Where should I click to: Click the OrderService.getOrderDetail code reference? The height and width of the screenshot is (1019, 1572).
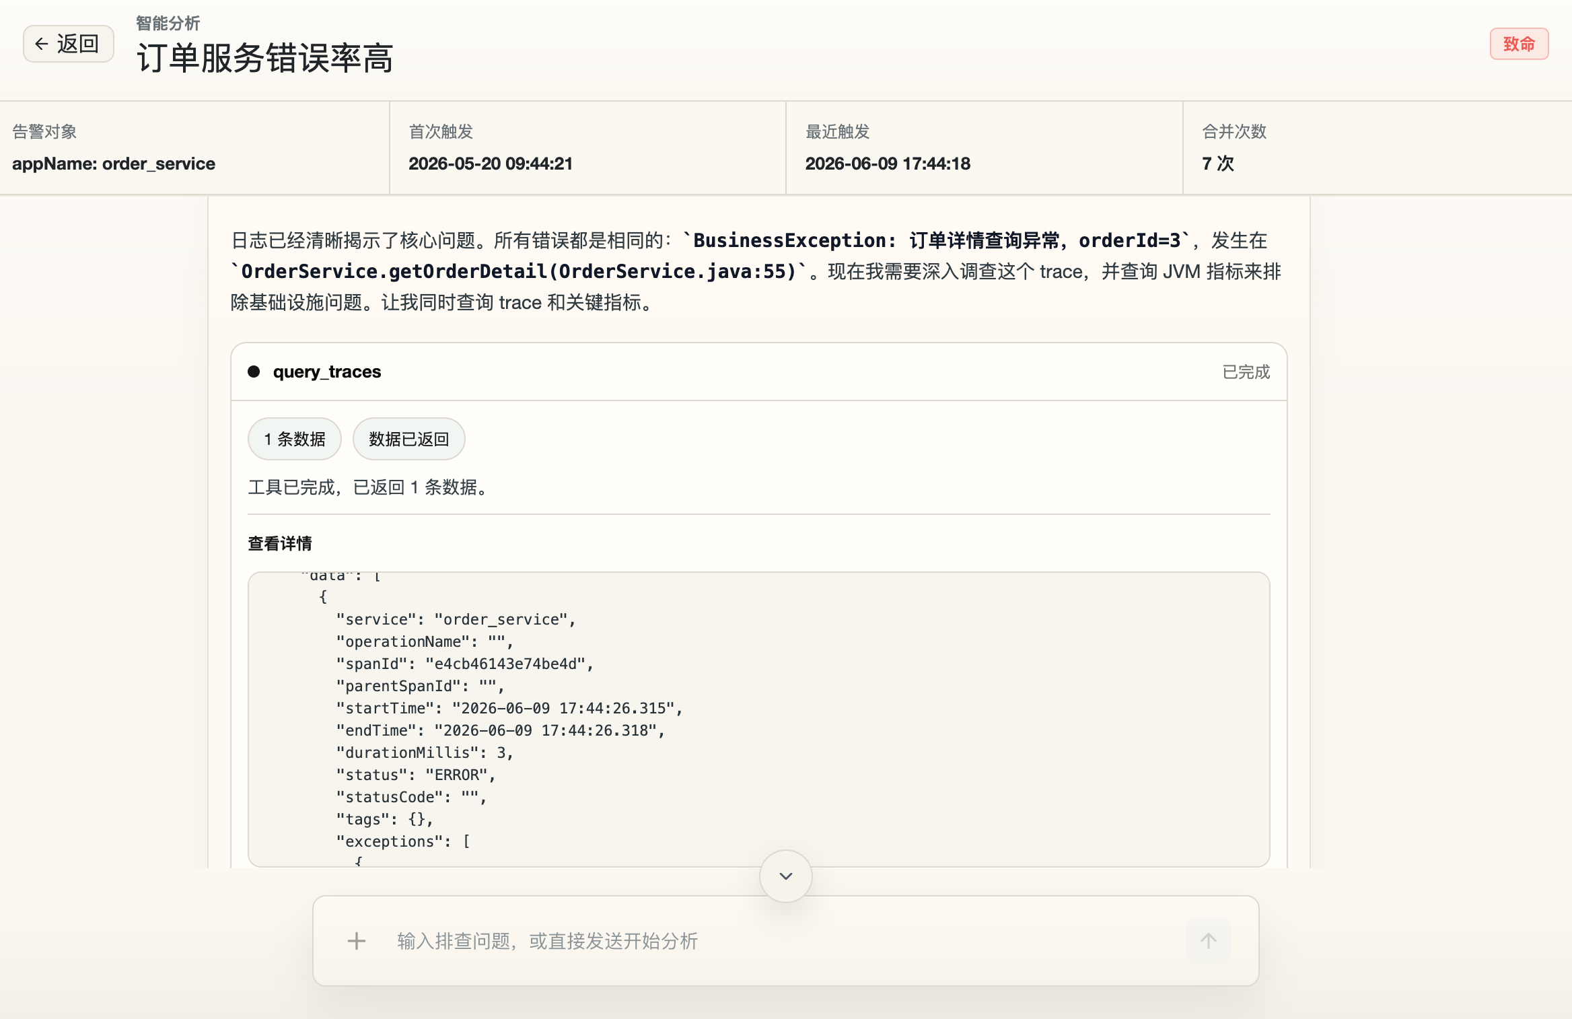point(519,271)
